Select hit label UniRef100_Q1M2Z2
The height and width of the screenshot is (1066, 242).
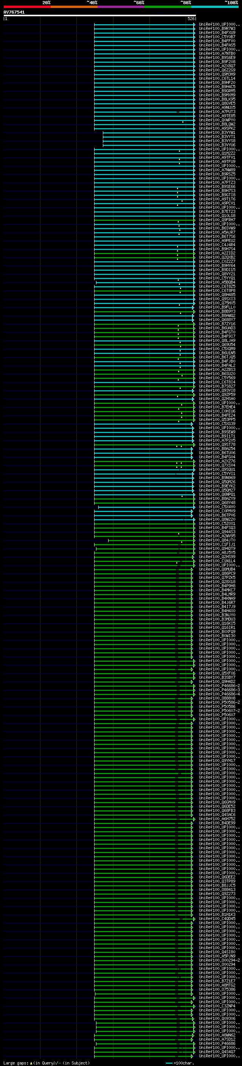217,153
